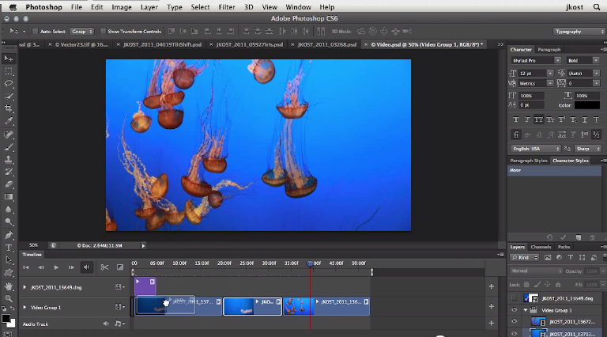Switch to the Channels tab
607x337 pixels.
point(541,247)
